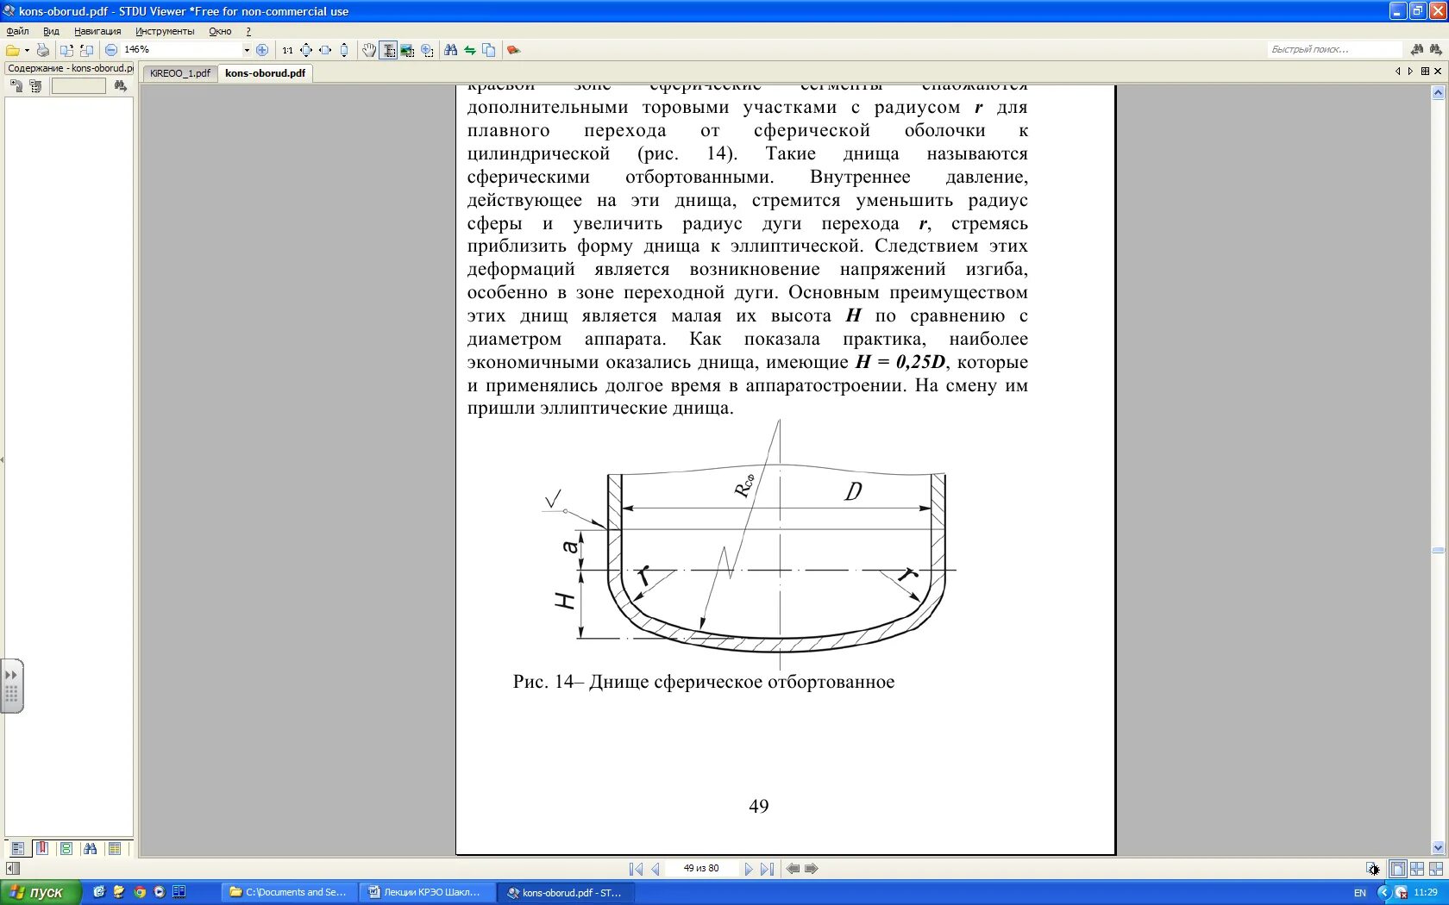
Task: Open the search binoculars in the toolbar
Action: [x=450, y=50]
